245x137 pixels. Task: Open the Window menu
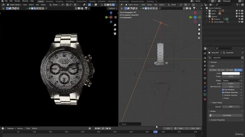point(25,1)
